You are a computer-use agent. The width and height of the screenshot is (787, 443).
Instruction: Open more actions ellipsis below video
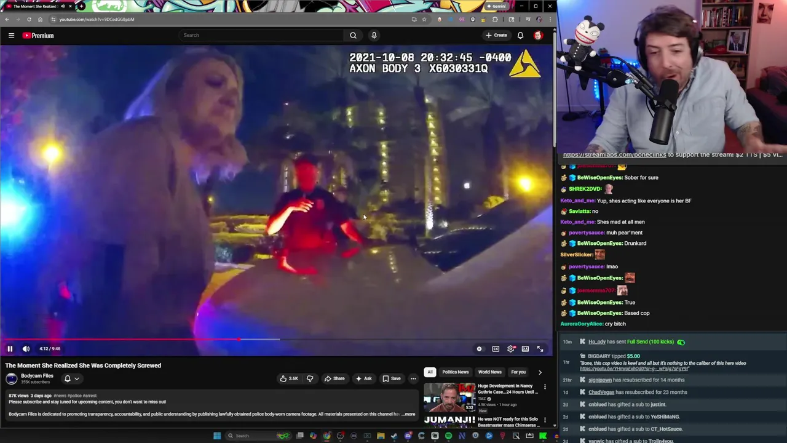(413, 378)
